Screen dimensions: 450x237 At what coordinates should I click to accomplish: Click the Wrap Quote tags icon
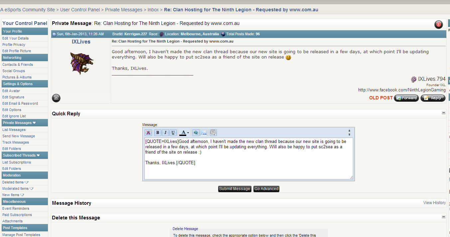click(x=213, y=133)
